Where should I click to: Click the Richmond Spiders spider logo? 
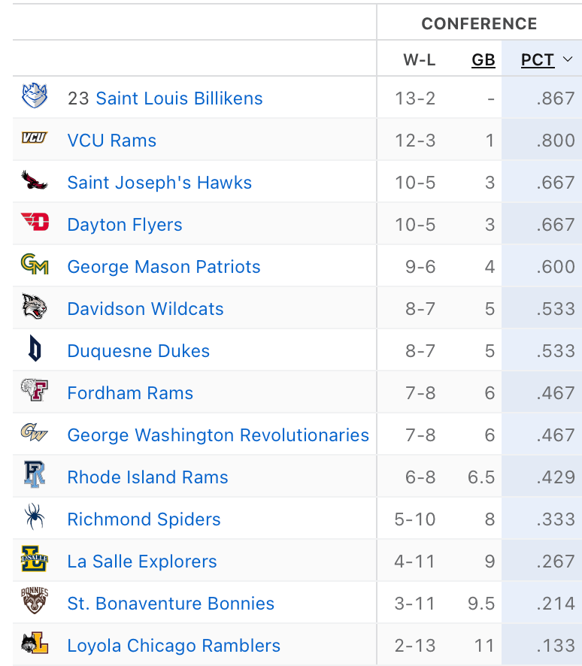click(x=35, y=518)
